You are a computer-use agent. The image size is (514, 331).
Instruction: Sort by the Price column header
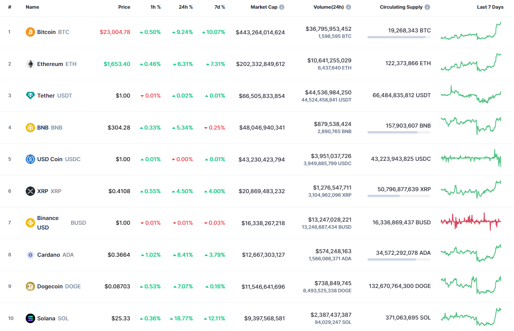point(124,7)
